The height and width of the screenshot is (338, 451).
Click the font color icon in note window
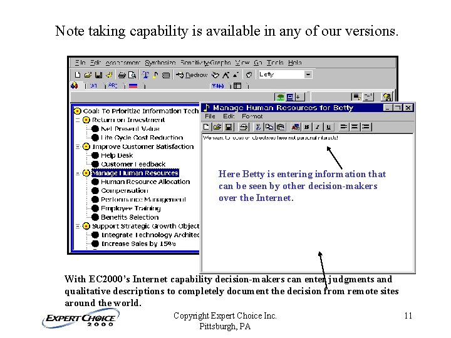click(x=296, y=126)
